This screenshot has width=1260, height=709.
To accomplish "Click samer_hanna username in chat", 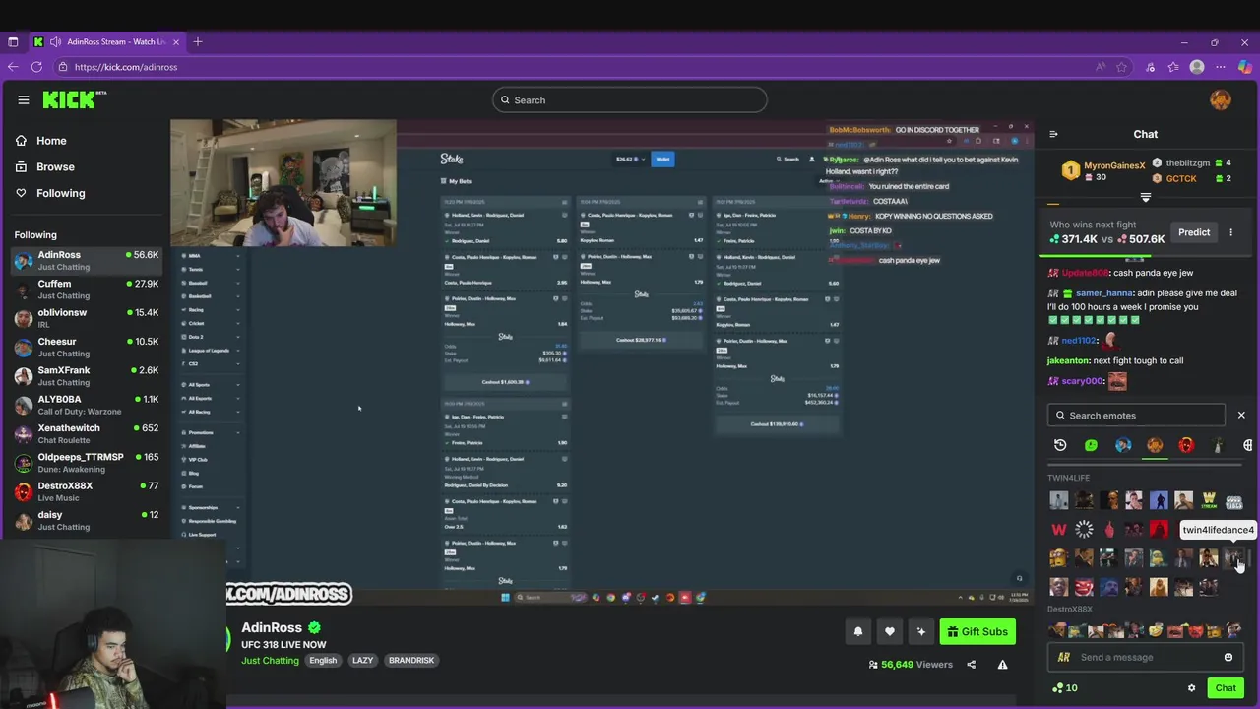I will tap(1103, 292).
